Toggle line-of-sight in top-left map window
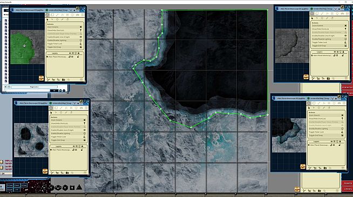This screenshot has width=353, height=197. click(x=64, y=37)
